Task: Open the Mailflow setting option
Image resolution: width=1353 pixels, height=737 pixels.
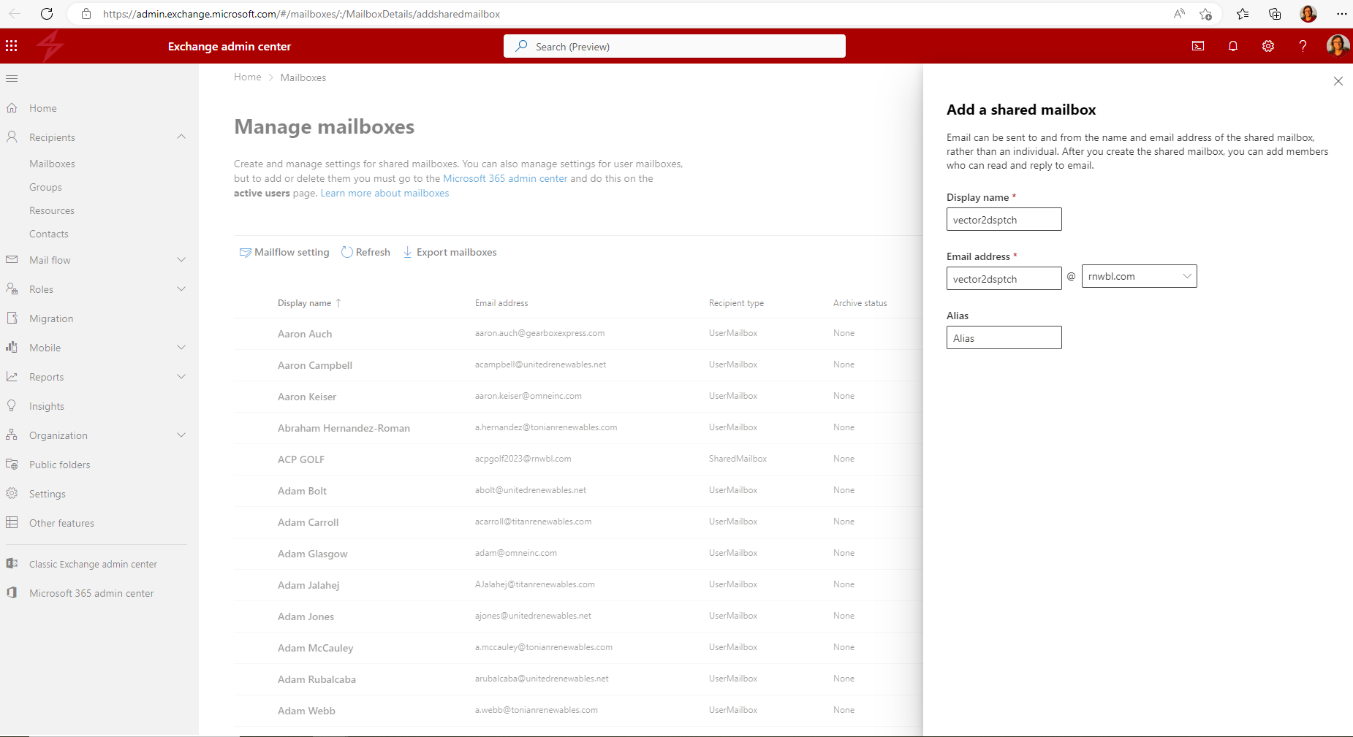Action: (284, 252)
